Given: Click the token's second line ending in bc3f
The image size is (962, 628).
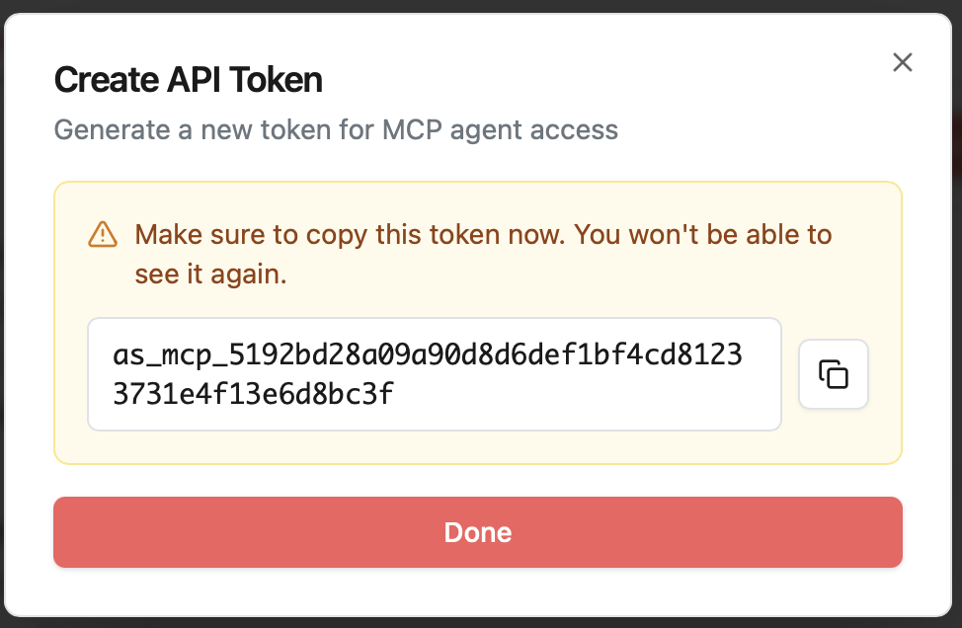Looking at the screenshot, I should 254,395.
